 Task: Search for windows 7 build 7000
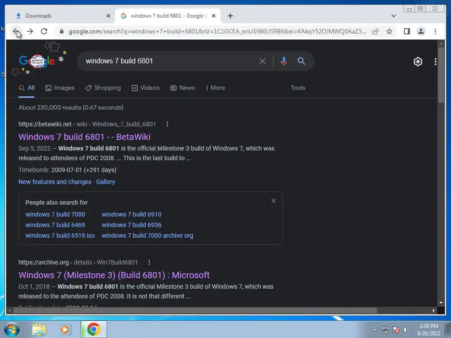click(x=55, y=214)
